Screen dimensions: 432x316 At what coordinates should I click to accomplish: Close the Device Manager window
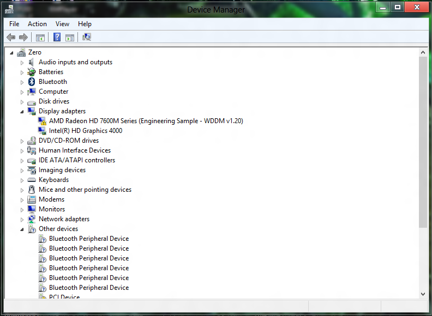point(417,7)
